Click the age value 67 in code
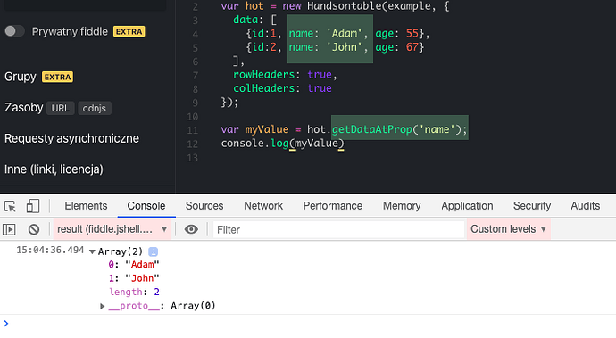The image size is (616, 338). pyautogui.click(x=412, y=47)
